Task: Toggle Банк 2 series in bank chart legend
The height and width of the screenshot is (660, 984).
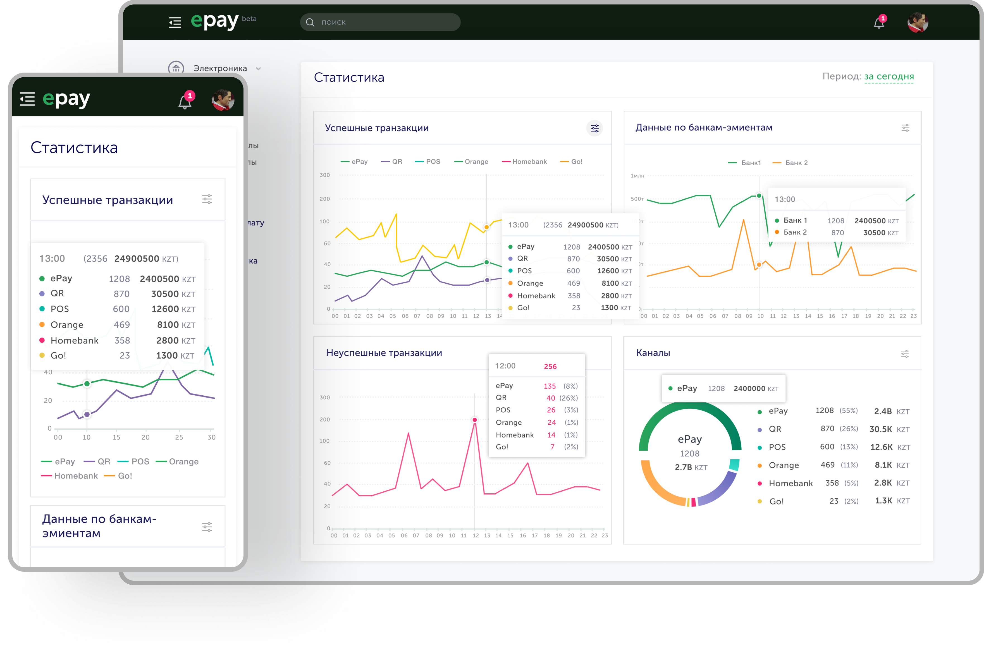Action: [x=790, y=163]
